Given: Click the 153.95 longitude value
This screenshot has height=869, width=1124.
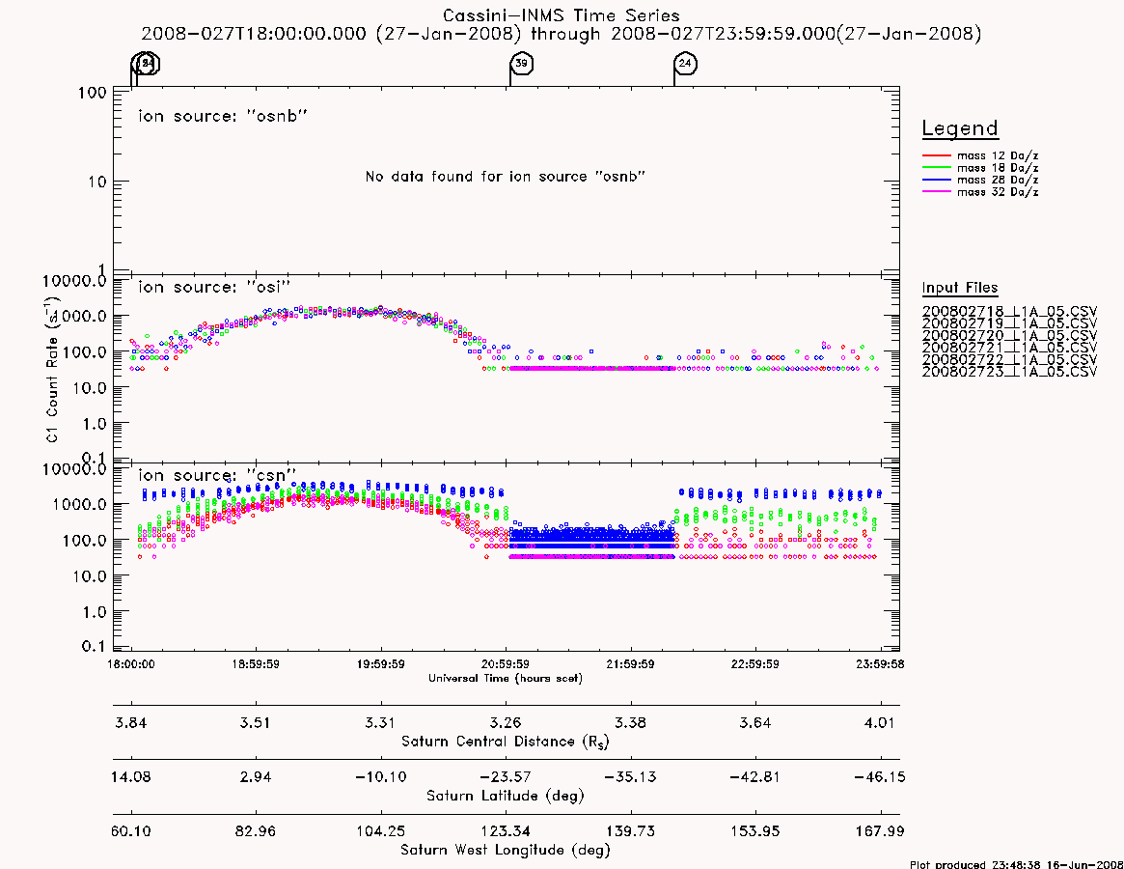Looking at the screenshot, I should pos(754,831).
